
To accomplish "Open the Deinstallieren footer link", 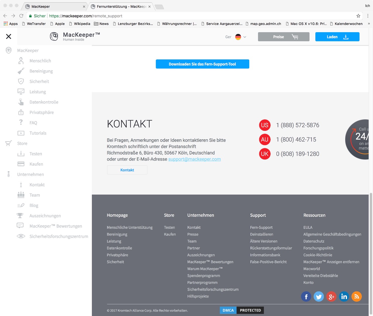I will tap(262, 234).
